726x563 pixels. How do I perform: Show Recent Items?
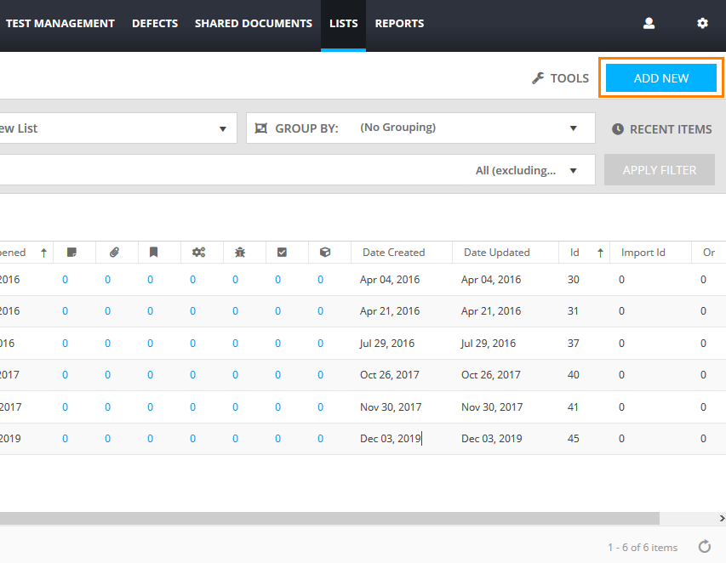661,129
